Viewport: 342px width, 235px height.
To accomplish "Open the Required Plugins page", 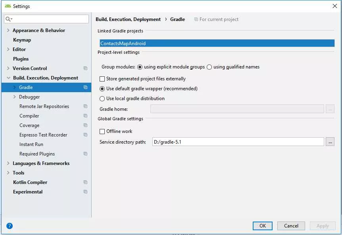I will (37, 154).
